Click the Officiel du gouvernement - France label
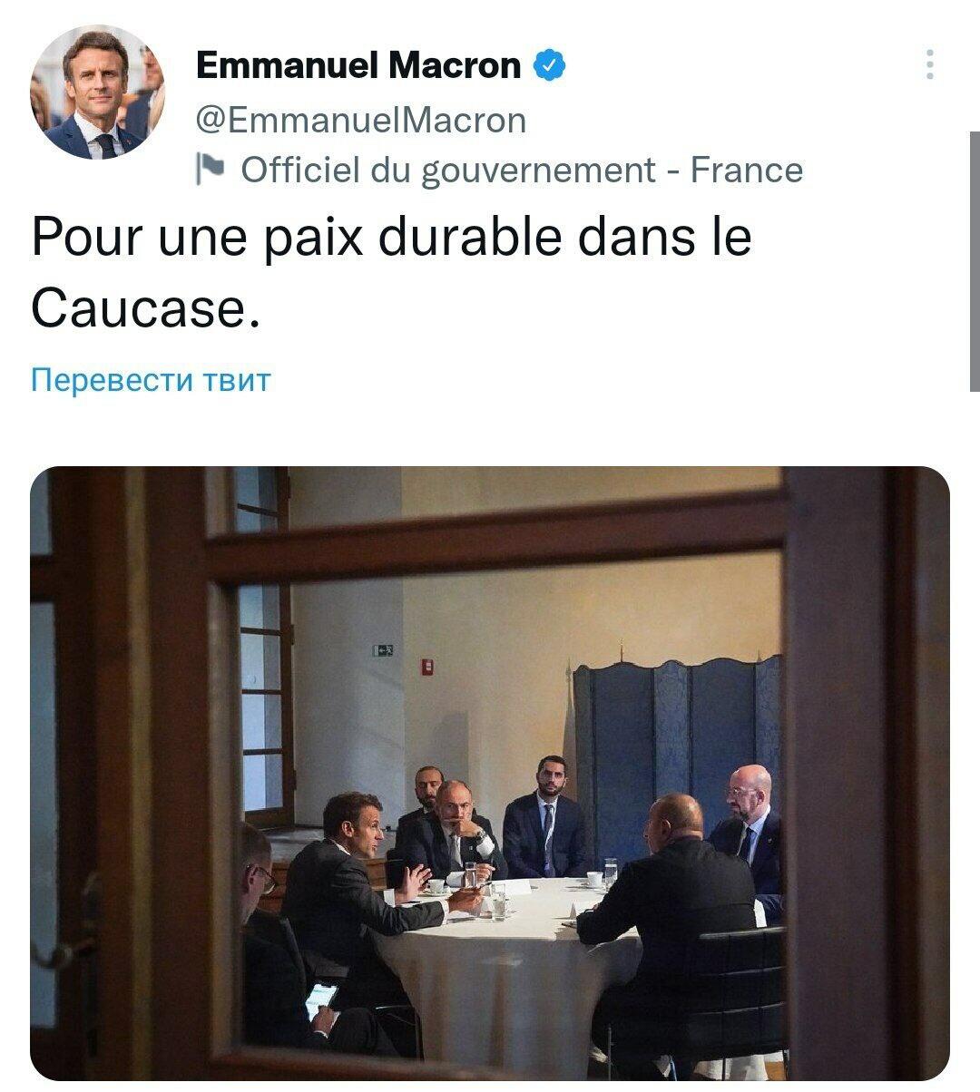This screenshot has height=1092, width=980. [522, 171]
